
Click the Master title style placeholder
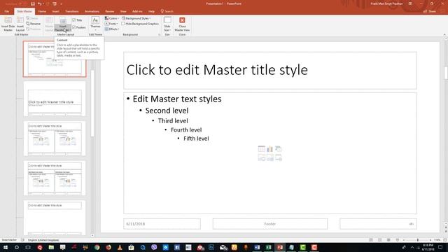[x=270, y=70]
